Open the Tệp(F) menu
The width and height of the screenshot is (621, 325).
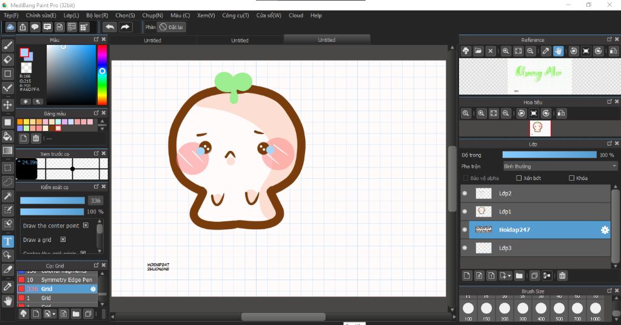[11, 15]
